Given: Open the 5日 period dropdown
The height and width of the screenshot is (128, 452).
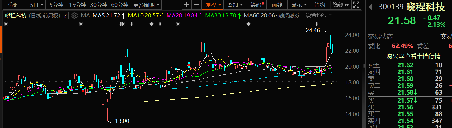Looking at the screenshot, I should [37, 5].
